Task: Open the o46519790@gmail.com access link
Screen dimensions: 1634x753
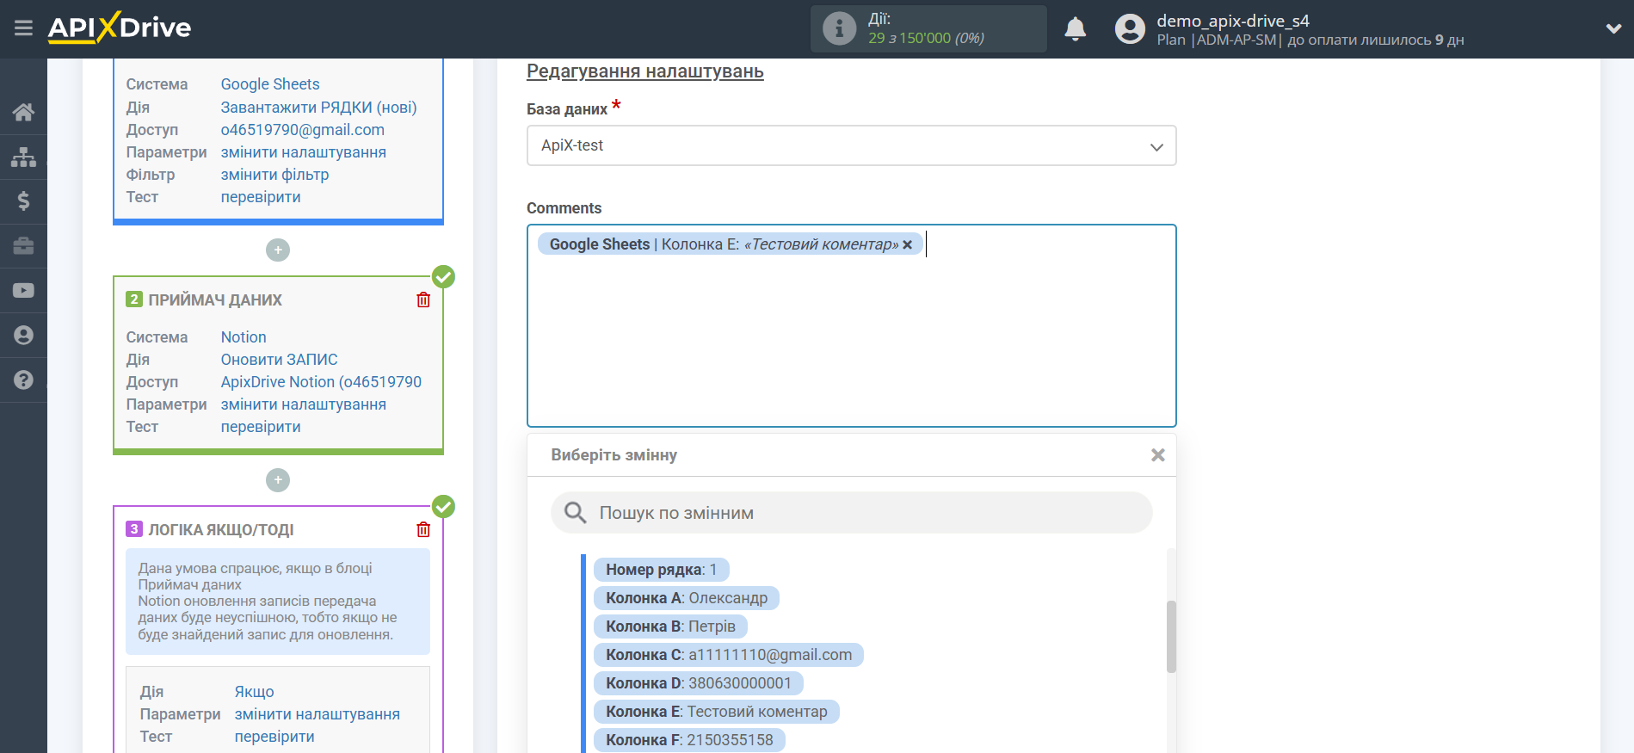Action: [x=302, y=130]
